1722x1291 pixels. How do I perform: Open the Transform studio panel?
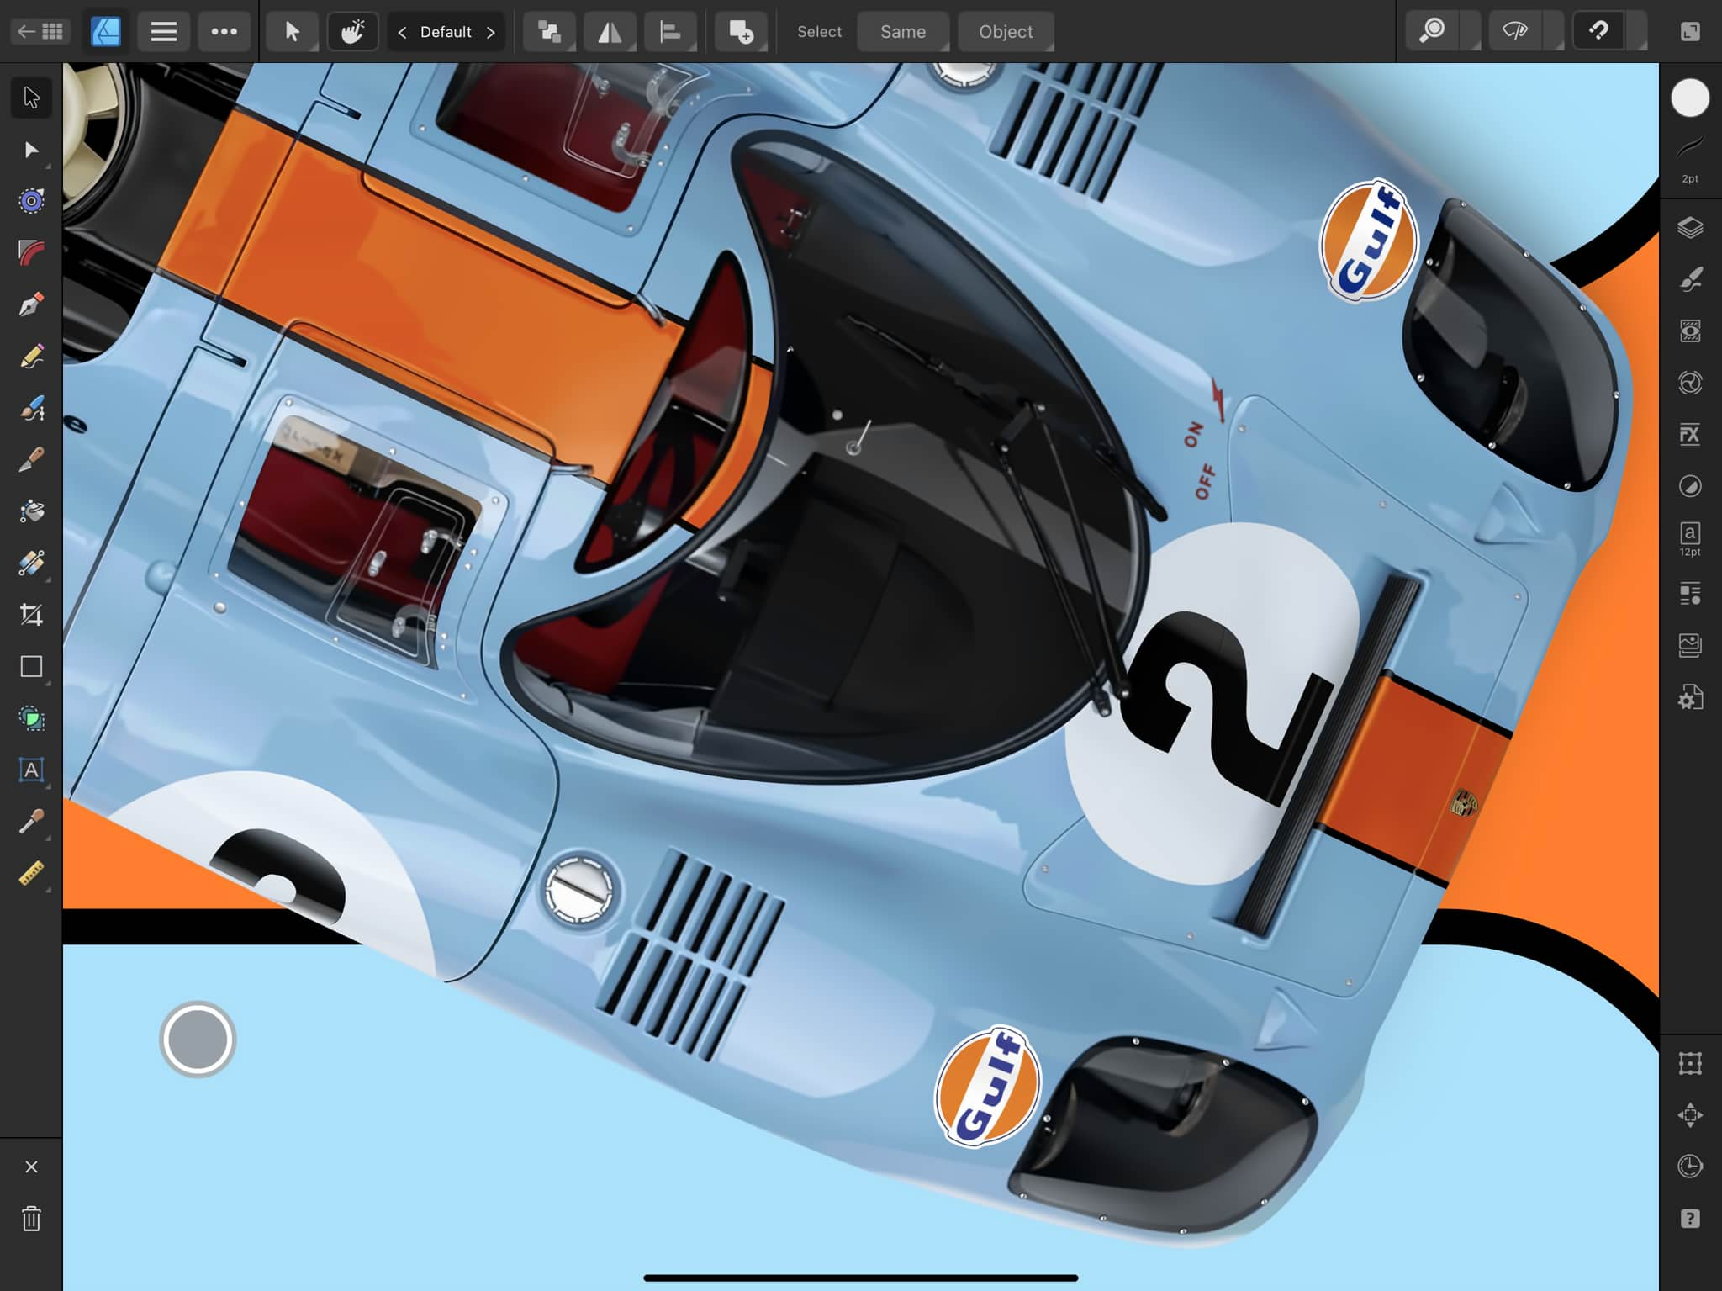(1690, 1063)
